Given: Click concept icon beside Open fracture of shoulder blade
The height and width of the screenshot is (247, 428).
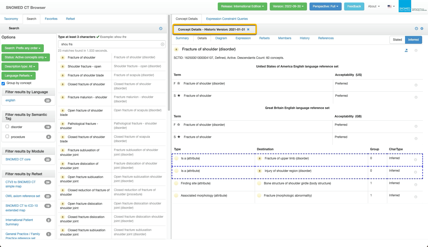Looking at the screenshot, I should point(63,111).
